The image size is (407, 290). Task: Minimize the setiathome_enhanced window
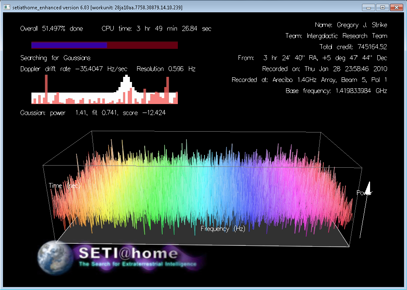tap(368, 7)
